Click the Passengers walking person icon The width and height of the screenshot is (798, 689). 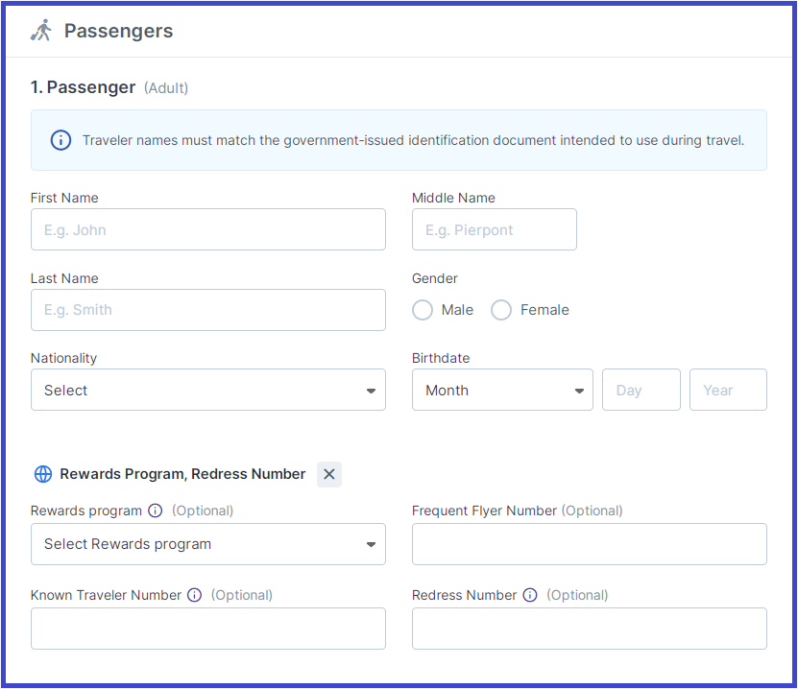point(40,30)
